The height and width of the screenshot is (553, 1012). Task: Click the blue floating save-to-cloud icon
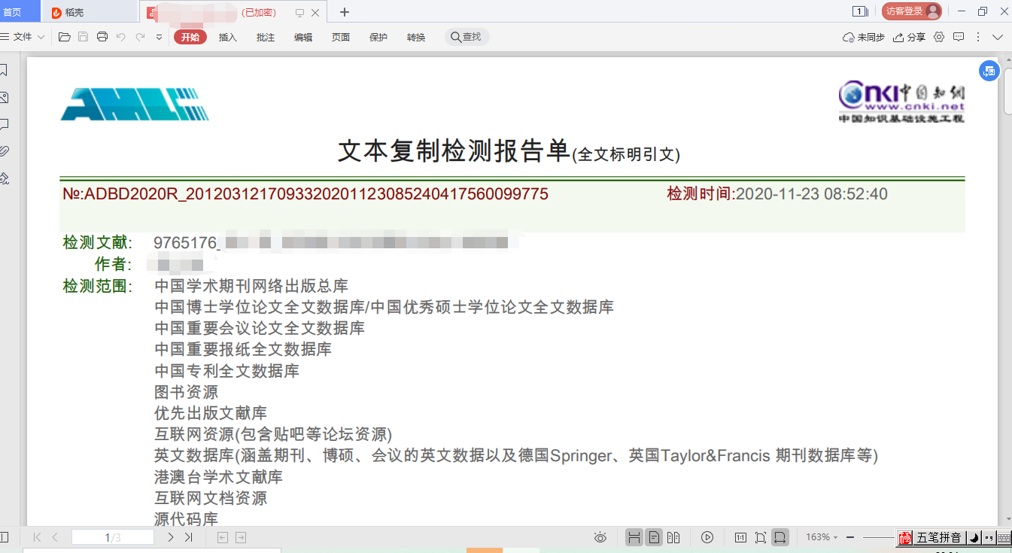pyautogui.click(x=989, y=71)
